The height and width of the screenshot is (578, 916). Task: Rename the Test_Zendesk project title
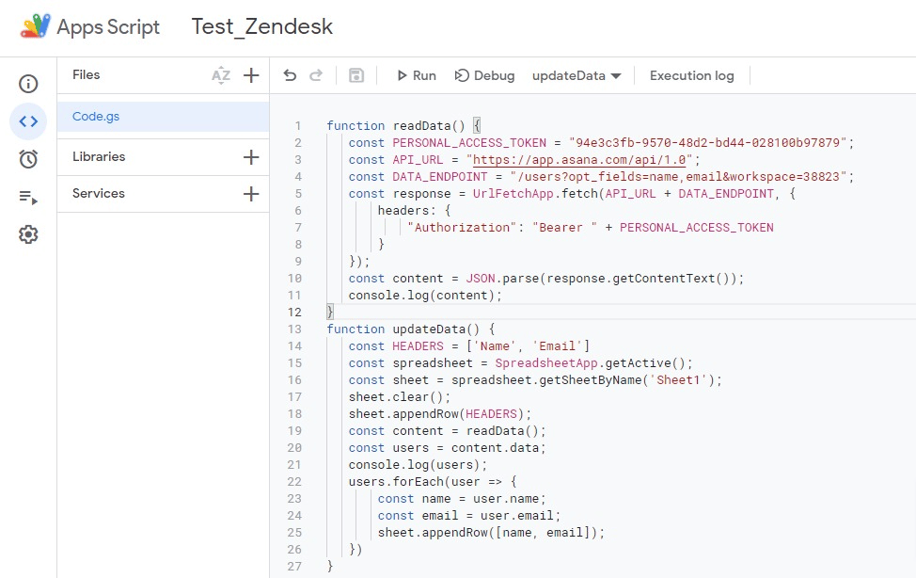[x=262, y=26]
